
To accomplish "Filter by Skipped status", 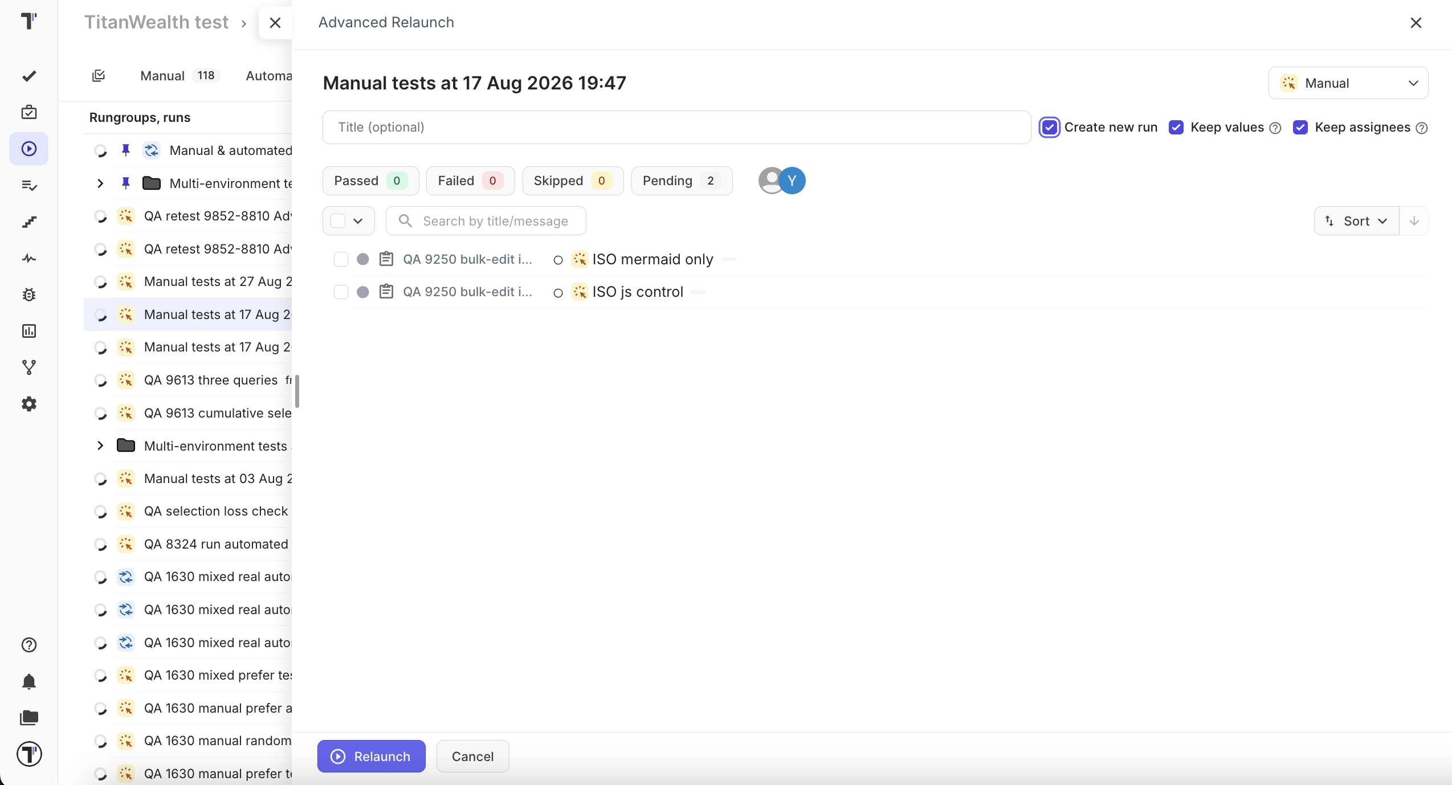I will (x=573, y=181).
